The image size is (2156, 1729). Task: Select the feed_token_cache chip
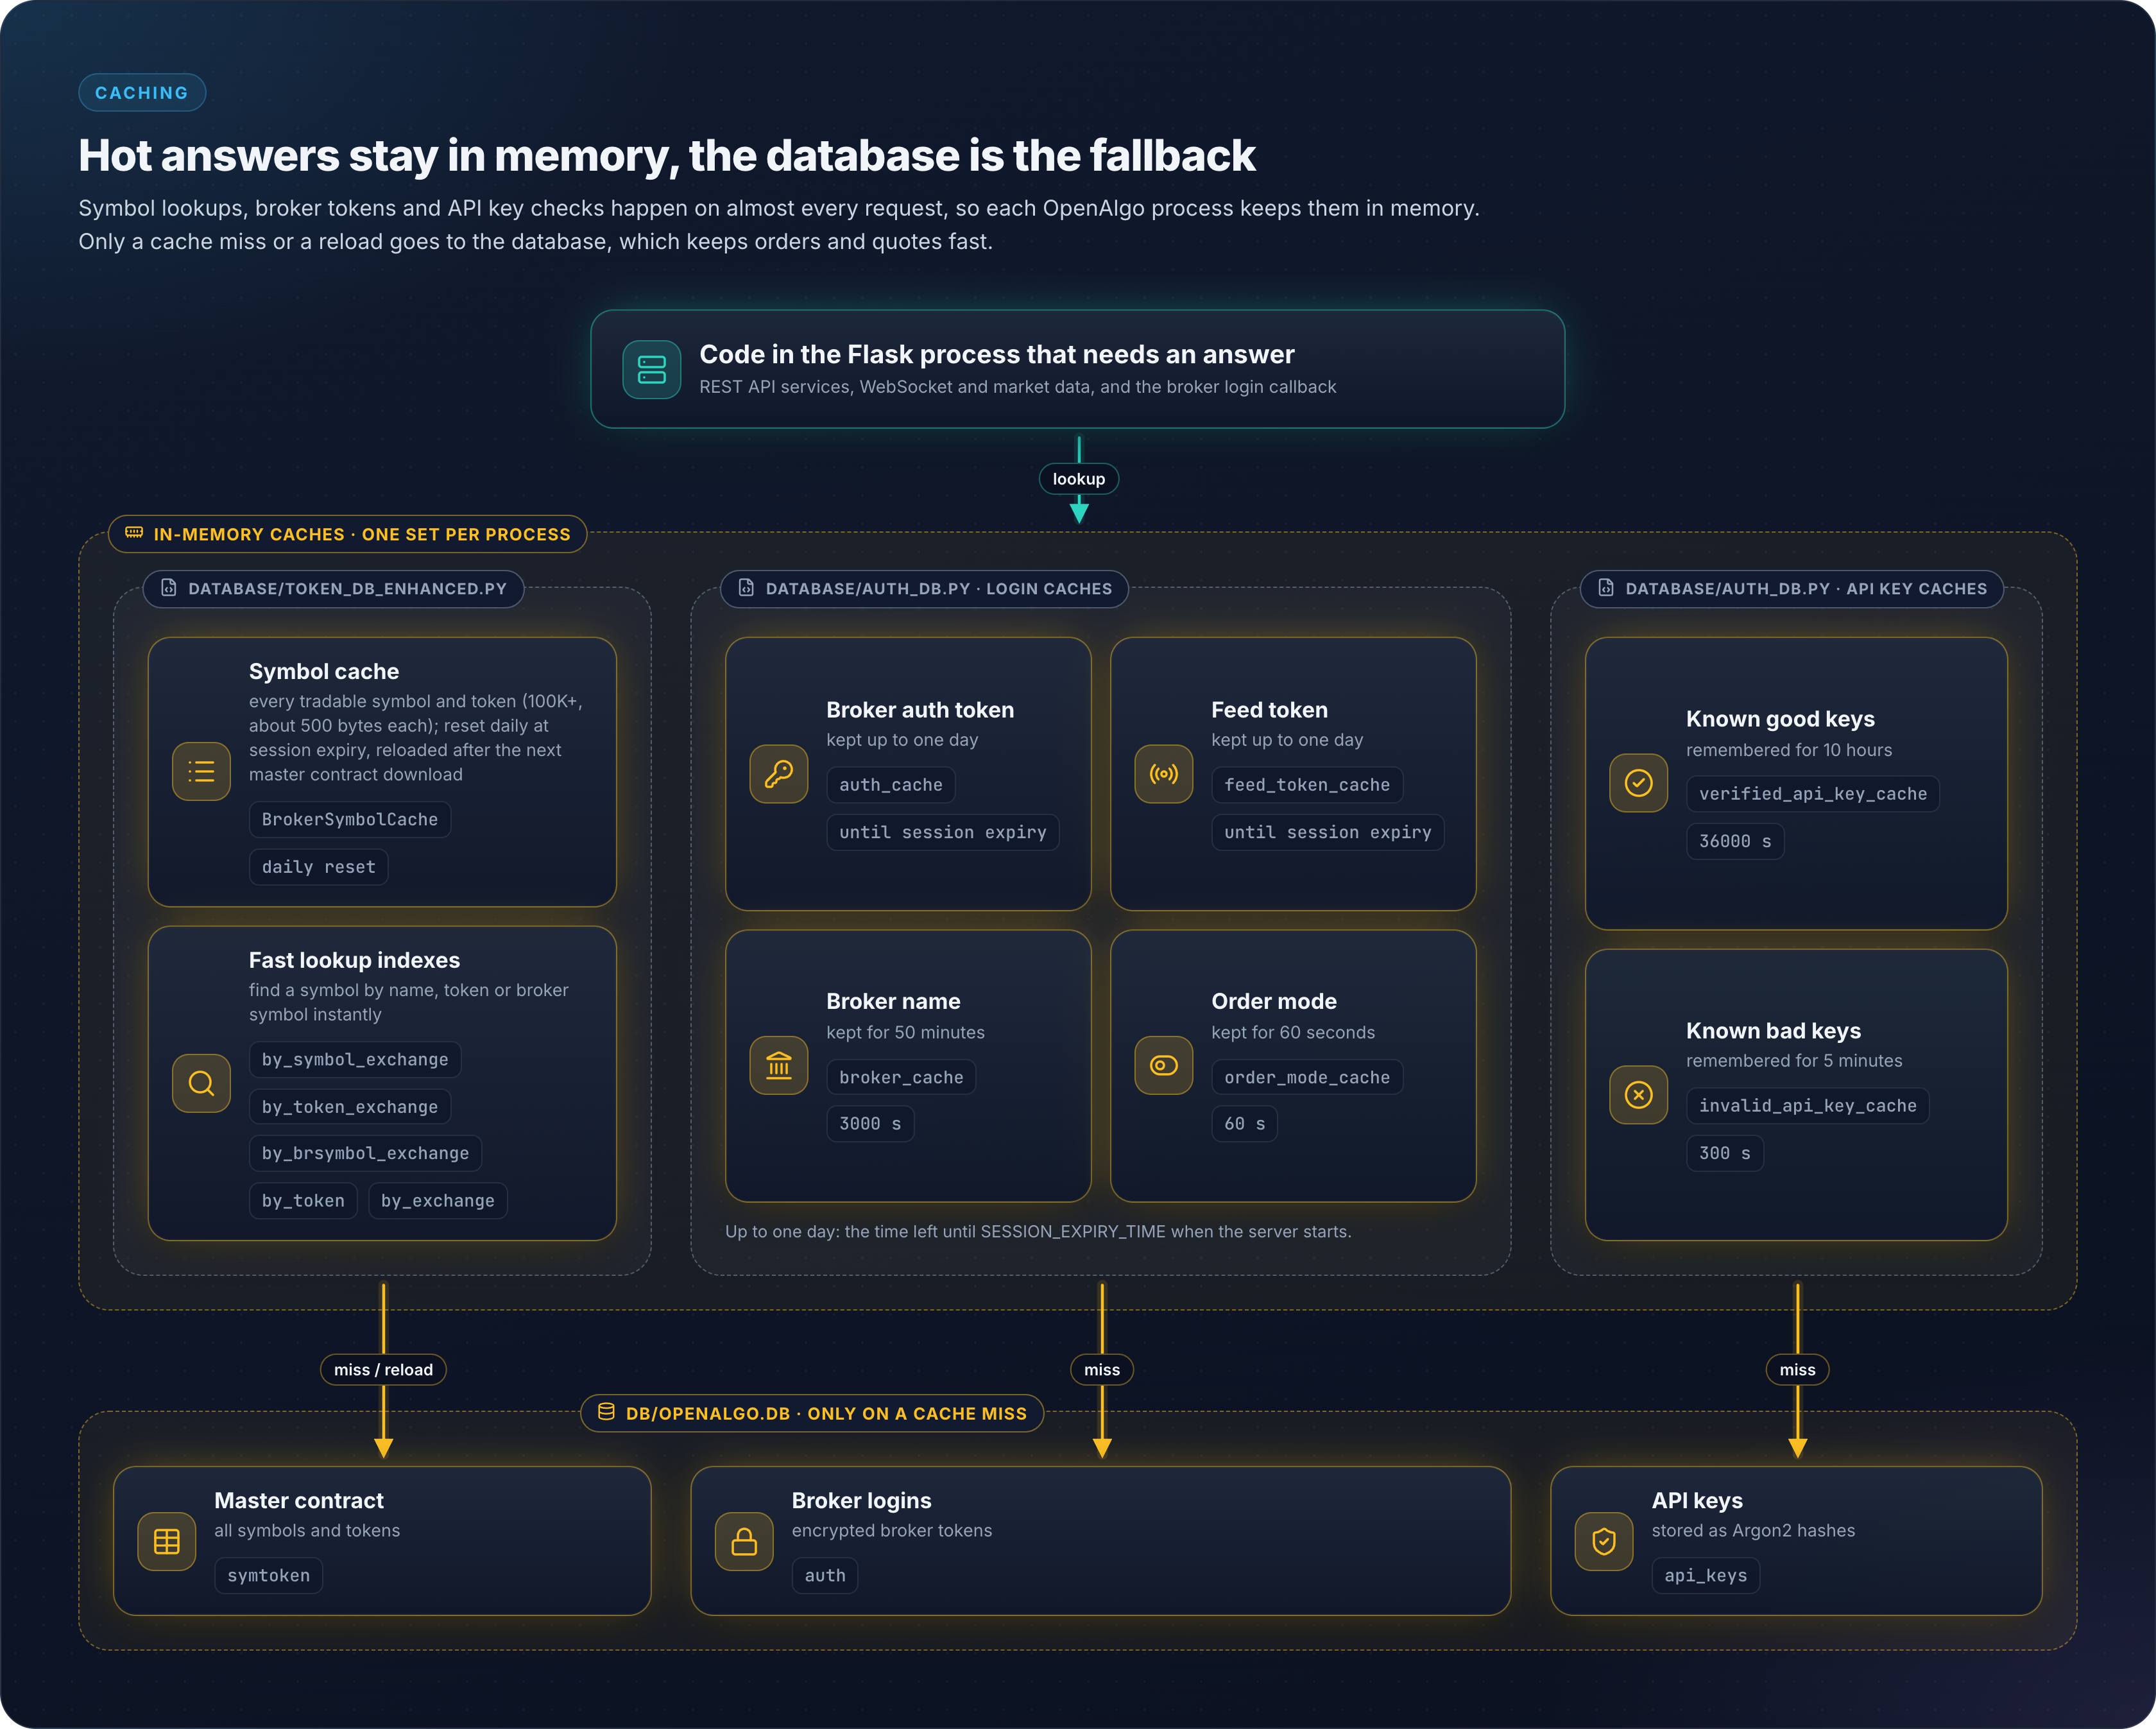click(1306, 785)
